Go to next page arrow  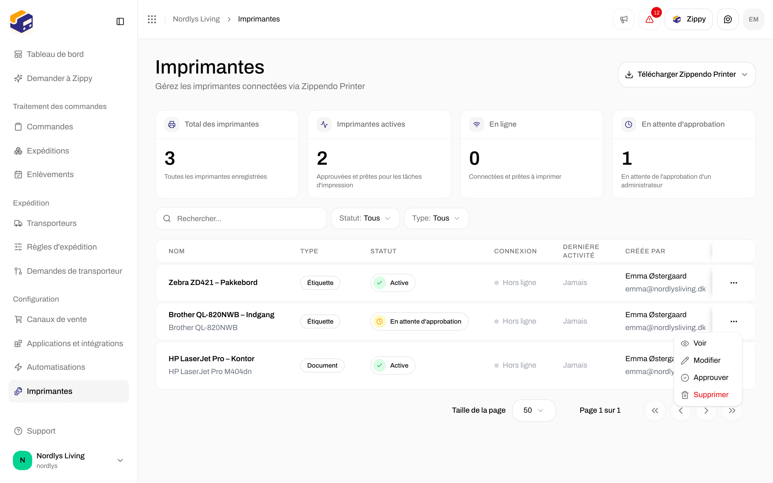pos(706,411)
